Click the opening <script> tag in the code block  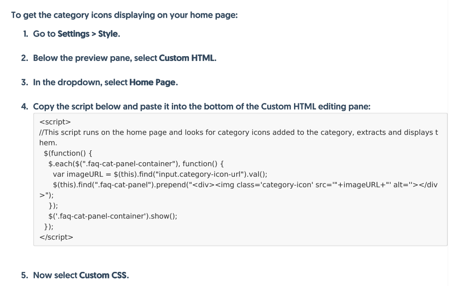coord(55,122)
